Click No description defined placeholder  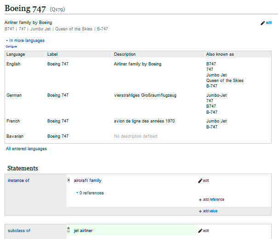coord(136,136)
